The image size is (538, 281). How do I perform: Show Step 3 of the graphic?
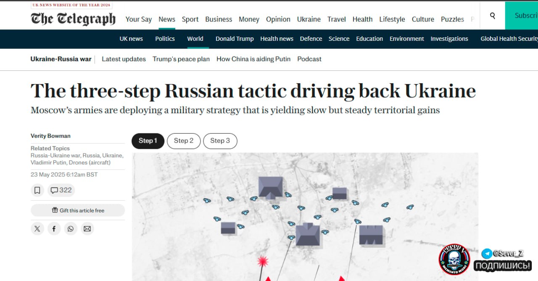pos(220,141)
